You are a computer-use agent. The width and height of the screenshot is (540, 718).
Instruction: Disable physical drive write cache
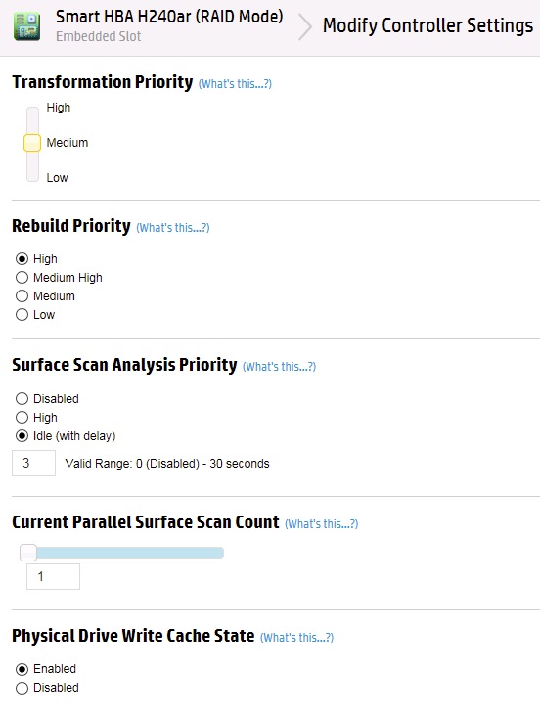tap(22, 688)
